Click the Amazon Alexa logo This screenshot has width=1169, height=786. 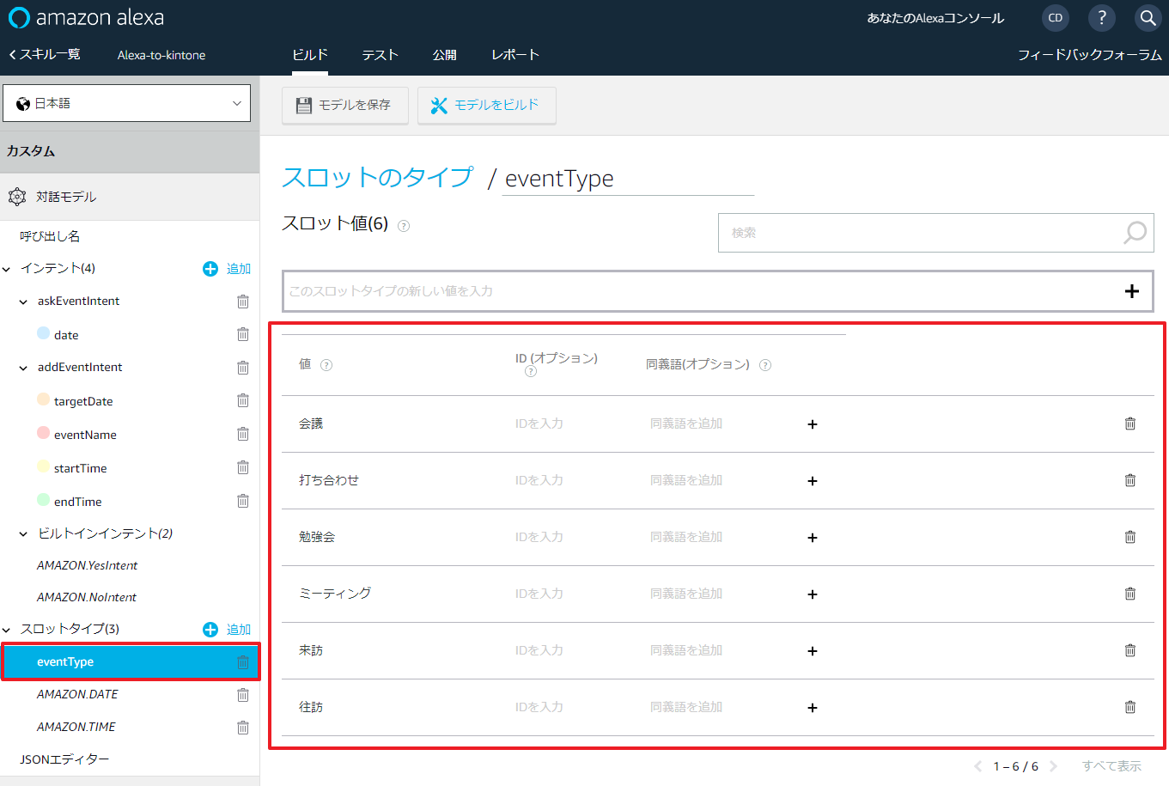(x=86, y=17)
